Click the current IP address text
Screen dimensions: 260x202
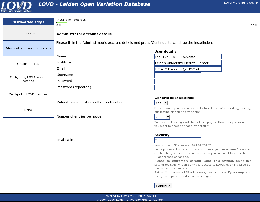pyautogui.click(x=183, y=145)
